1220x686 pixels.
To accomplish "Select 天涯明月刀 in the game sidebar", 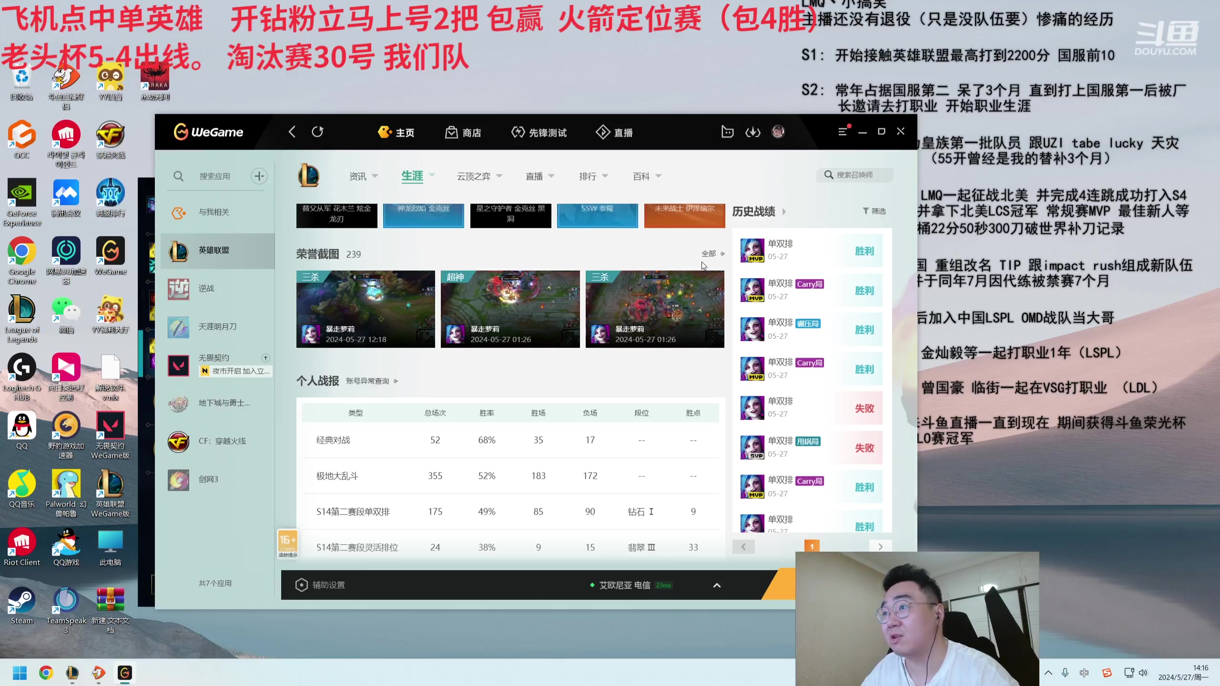I will [x=218, y=327].
